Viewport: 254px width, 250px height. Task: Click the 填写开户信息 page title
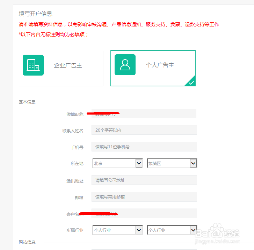[x=35, y=14]
